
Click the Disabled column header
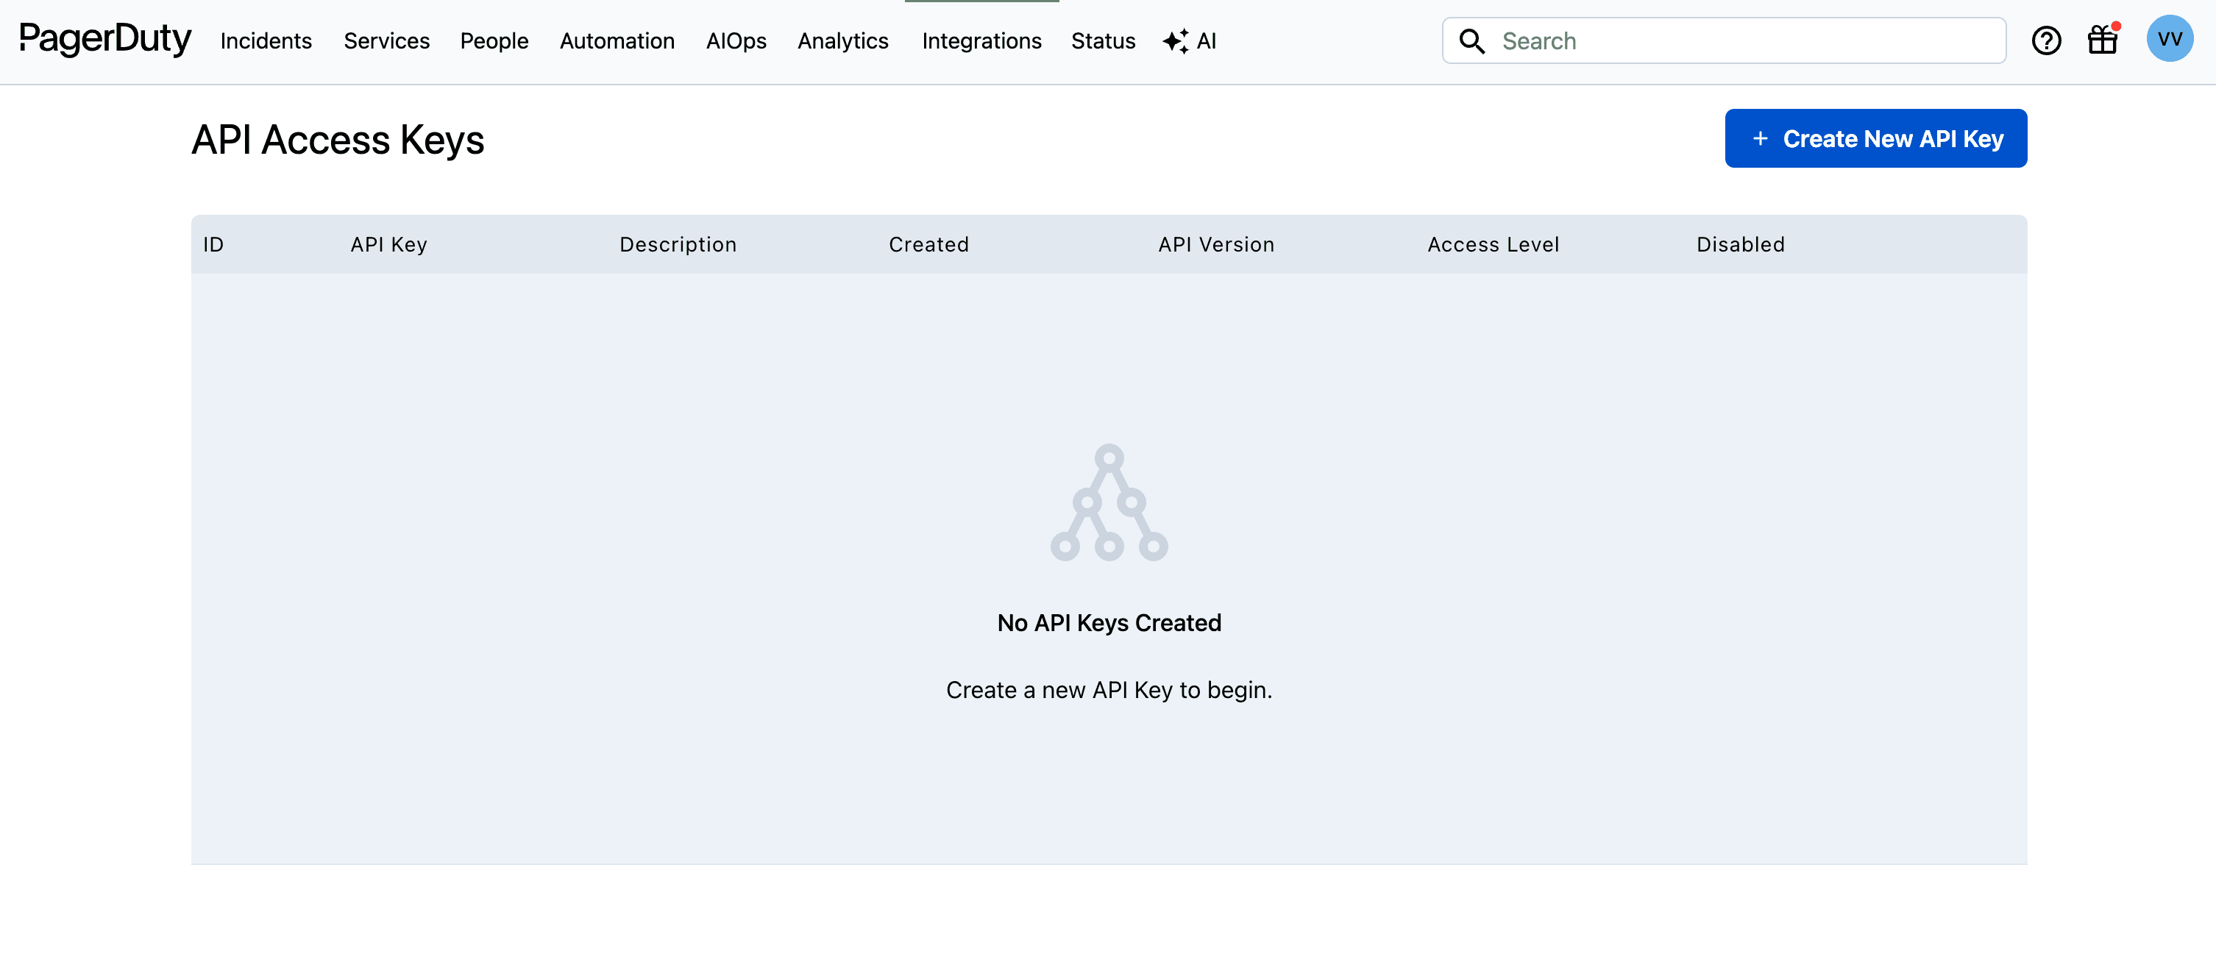point(1740,244)
